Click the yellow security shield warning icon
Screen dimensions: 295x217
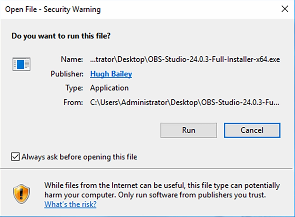pos(21,193)
